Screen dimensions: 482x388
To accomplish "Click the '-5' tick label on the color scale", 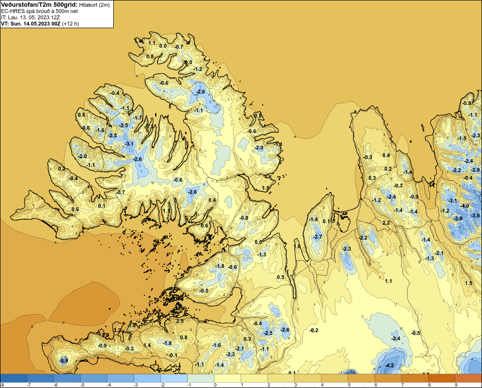I will pyautogui.click(x=82, y=385).
